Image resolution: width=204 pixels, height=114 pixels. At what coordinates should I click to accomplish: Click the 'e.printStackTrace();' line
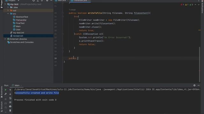pyautogui.click(x=91, y=41)
